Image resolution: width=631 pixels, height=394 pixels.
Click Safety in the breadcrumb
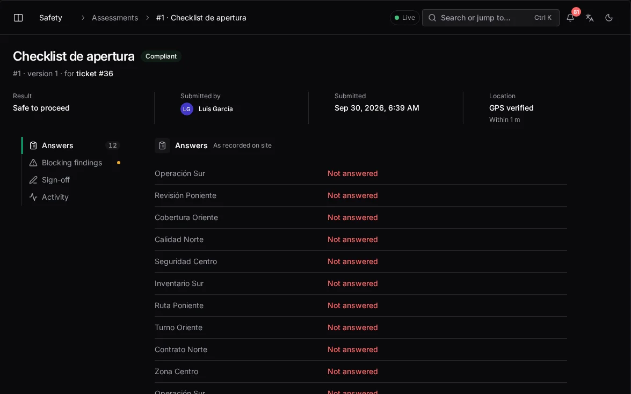coord(50,18)
